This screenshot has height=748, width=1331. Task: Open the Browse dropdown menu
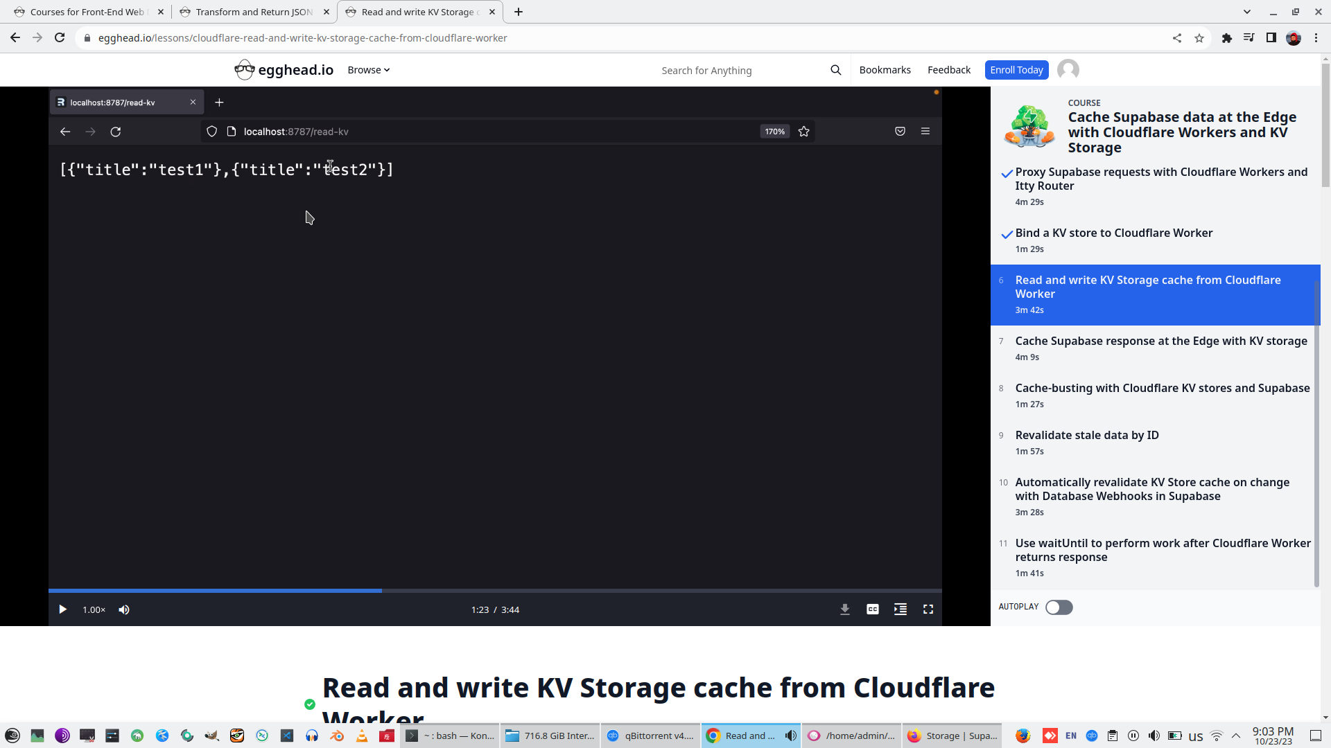[368, 70]
